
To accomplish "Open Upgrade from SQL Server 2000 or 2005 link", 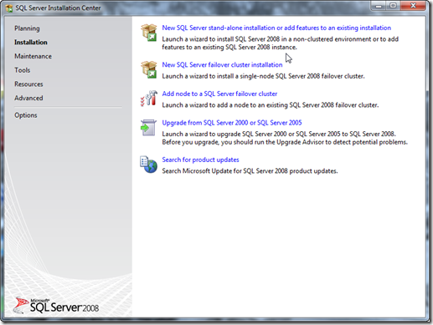I will (232, 123).
